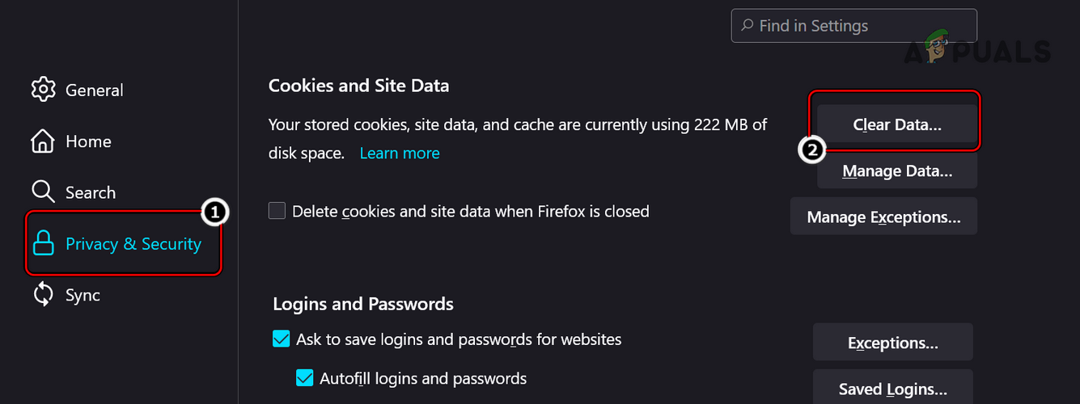
Task: Open the Manage Data dialog
Action: (897, 171)
